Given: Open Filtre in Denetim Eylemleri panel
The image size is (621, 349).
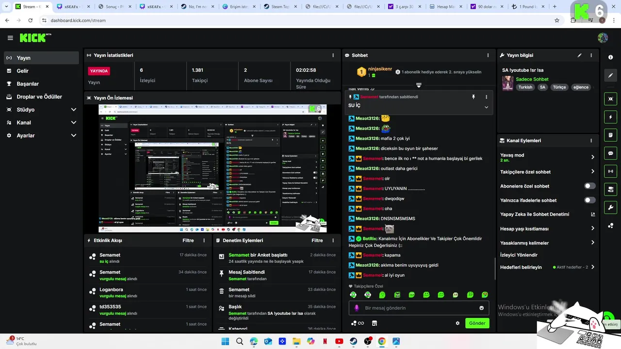Looking at the screenshot, I should tap(317, 240).
